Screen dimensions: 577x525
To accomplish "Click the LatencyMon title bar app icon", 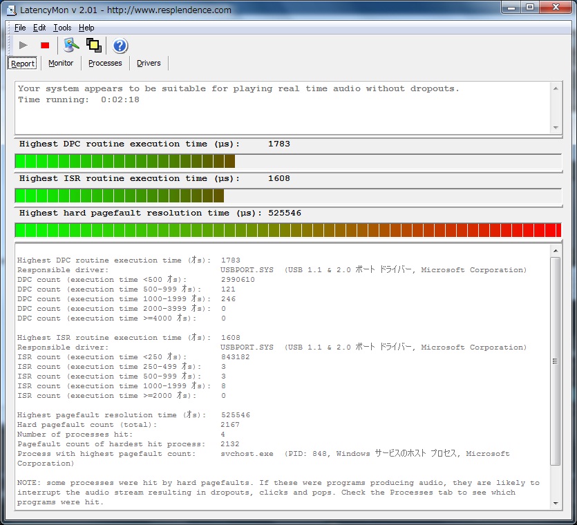I will [12, 10].
